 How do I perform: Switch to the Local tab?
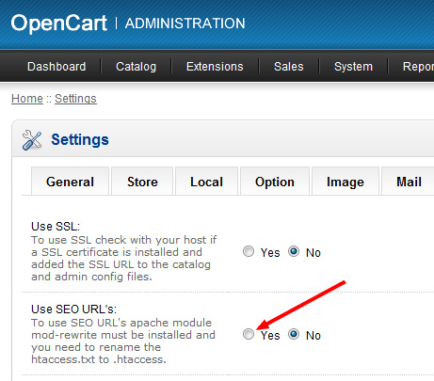pos(206,182)
